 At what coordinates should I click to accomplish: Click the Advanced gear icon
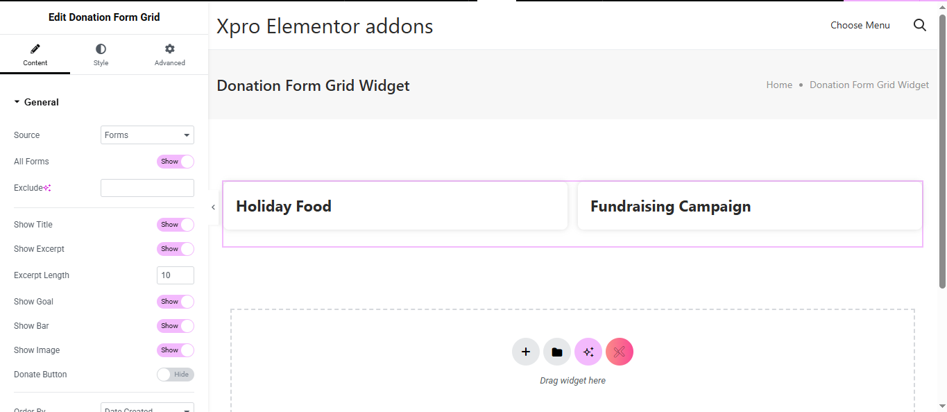click(x=170, y=49)
